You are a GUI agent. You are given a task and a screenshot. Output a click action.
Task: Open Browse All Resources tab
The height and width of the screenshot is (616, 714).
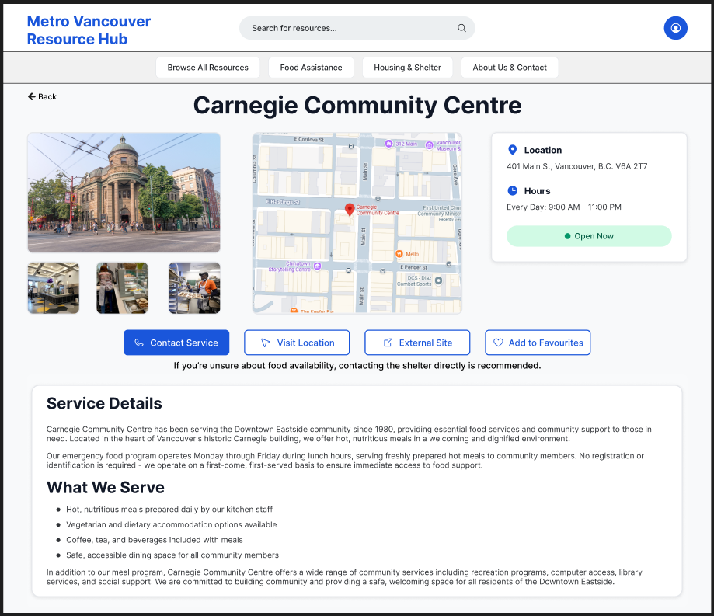tap(207, 68)
